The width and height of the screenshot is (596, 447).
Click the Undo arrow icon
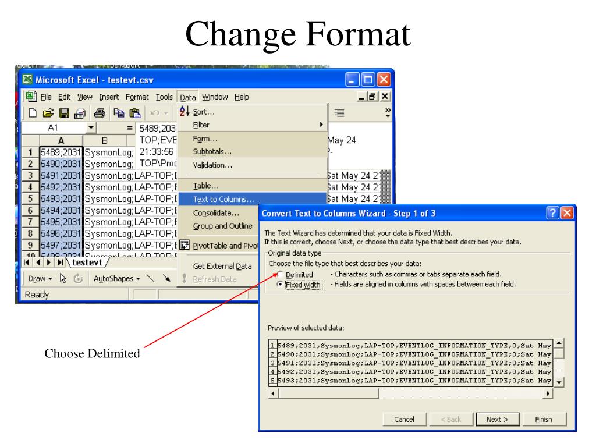pyautogui.click(x=154, y=113)
